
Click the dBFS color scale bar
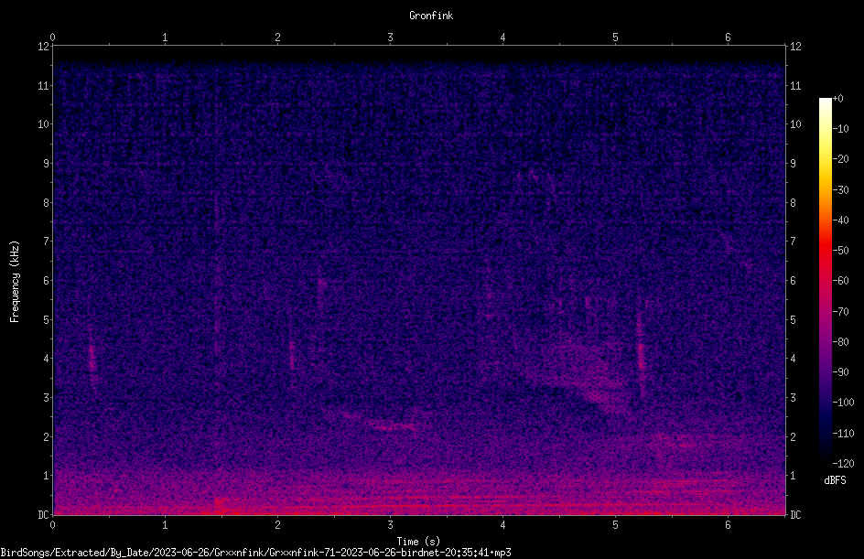[x=825, y=281]
